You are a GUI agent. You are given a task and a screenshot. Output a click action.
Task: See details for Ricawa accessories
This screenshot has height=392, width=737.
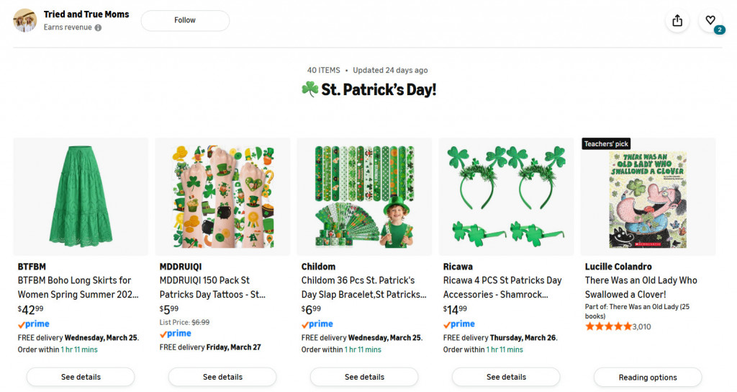[506, 377]
